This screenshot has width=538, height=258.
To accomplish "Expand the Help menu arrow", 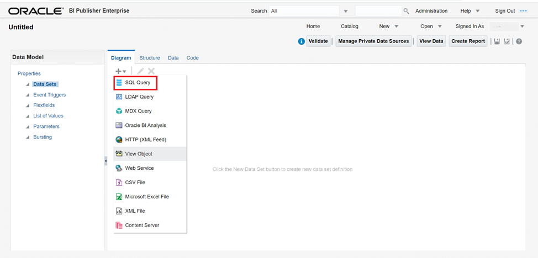I will (x=478, y=12).
